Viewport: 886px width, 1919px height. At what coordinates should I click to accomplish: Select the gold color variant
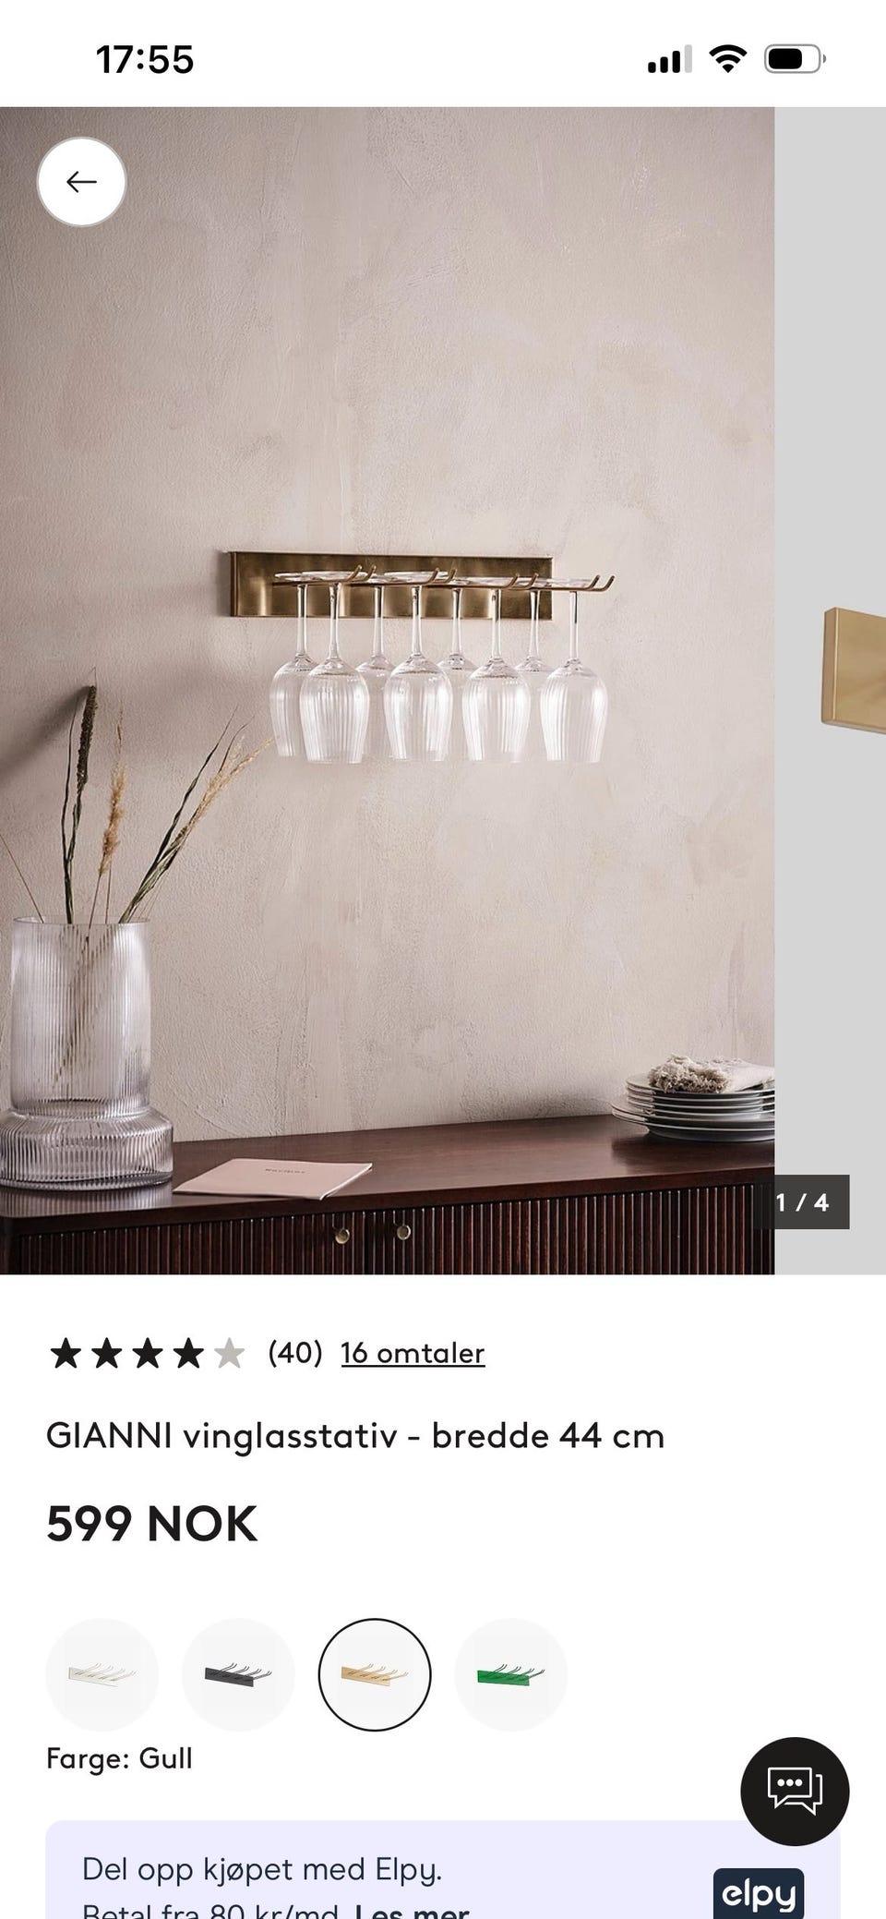pyautogui.click(x=375, y=1674)
